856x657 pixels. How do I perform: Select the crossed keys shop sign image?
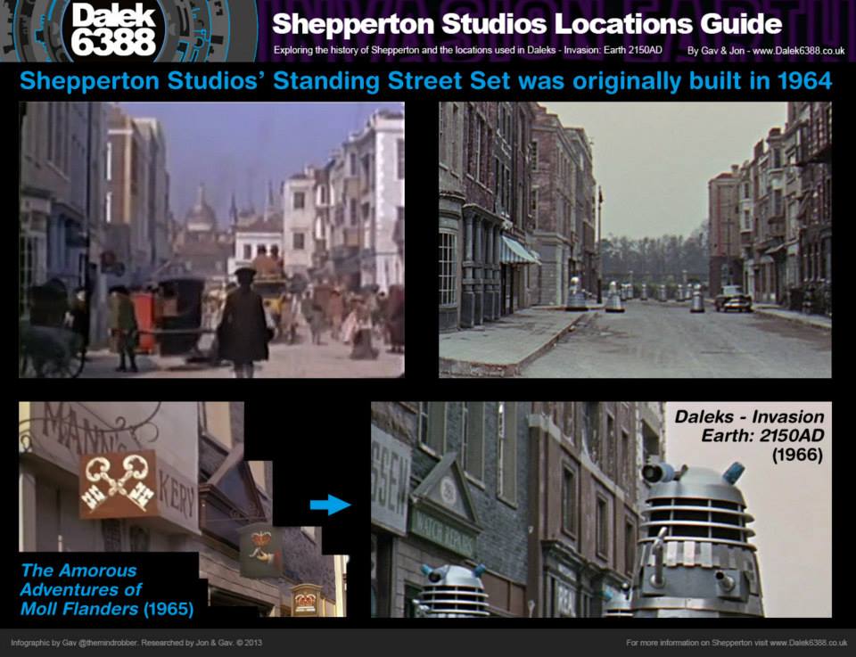184,510
